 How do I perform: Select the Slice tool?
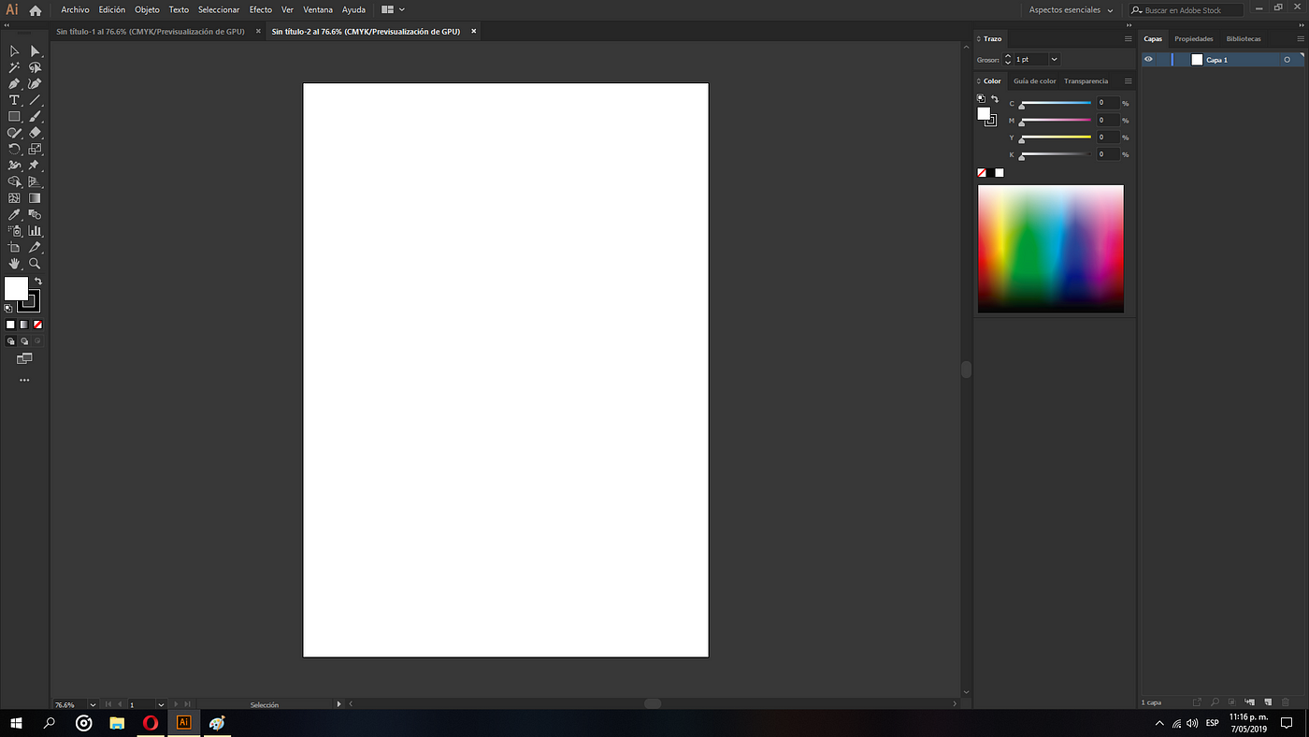(x=35, y=247)
